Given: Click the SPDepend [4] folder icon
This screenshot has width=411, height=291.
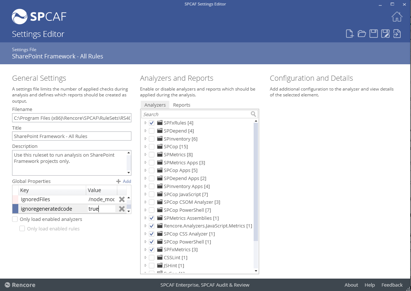Looking at the screenshot, I should tap(160, 131).
